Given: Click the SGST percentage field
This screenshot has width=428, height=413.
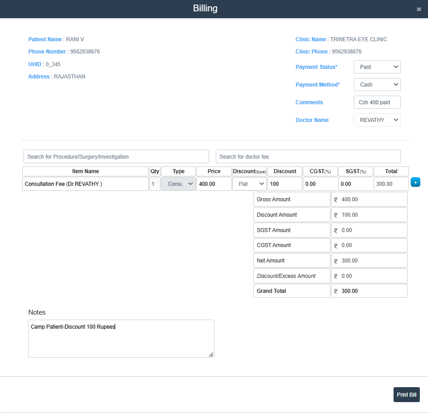Looking at the screenshot, I should (355, 184).
